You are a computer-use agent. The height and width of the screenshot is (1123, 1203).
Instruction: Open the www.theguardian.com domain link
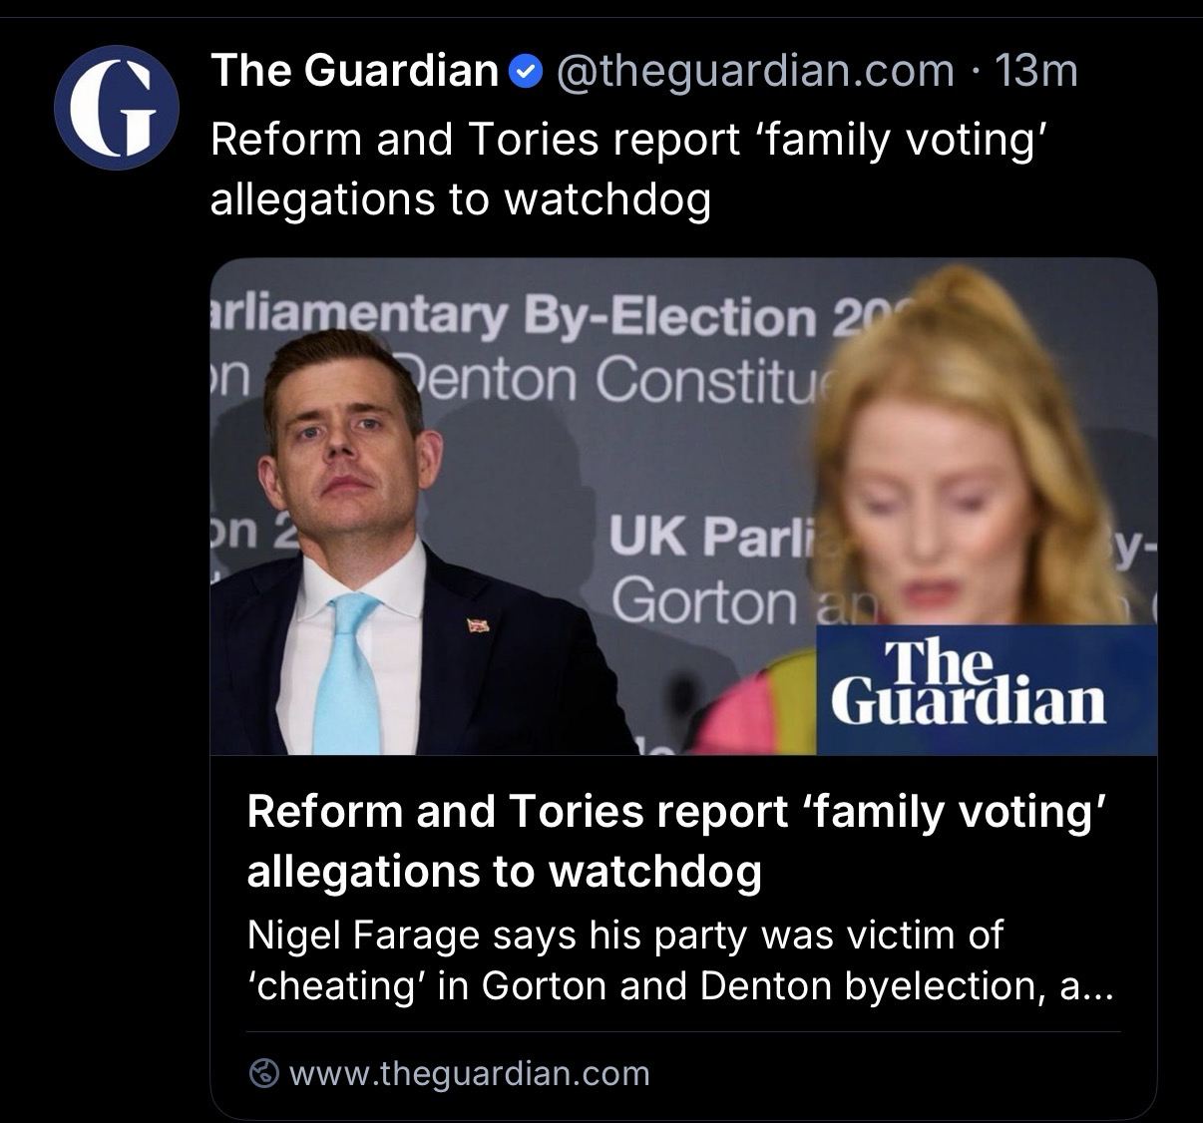[469, 1073]
